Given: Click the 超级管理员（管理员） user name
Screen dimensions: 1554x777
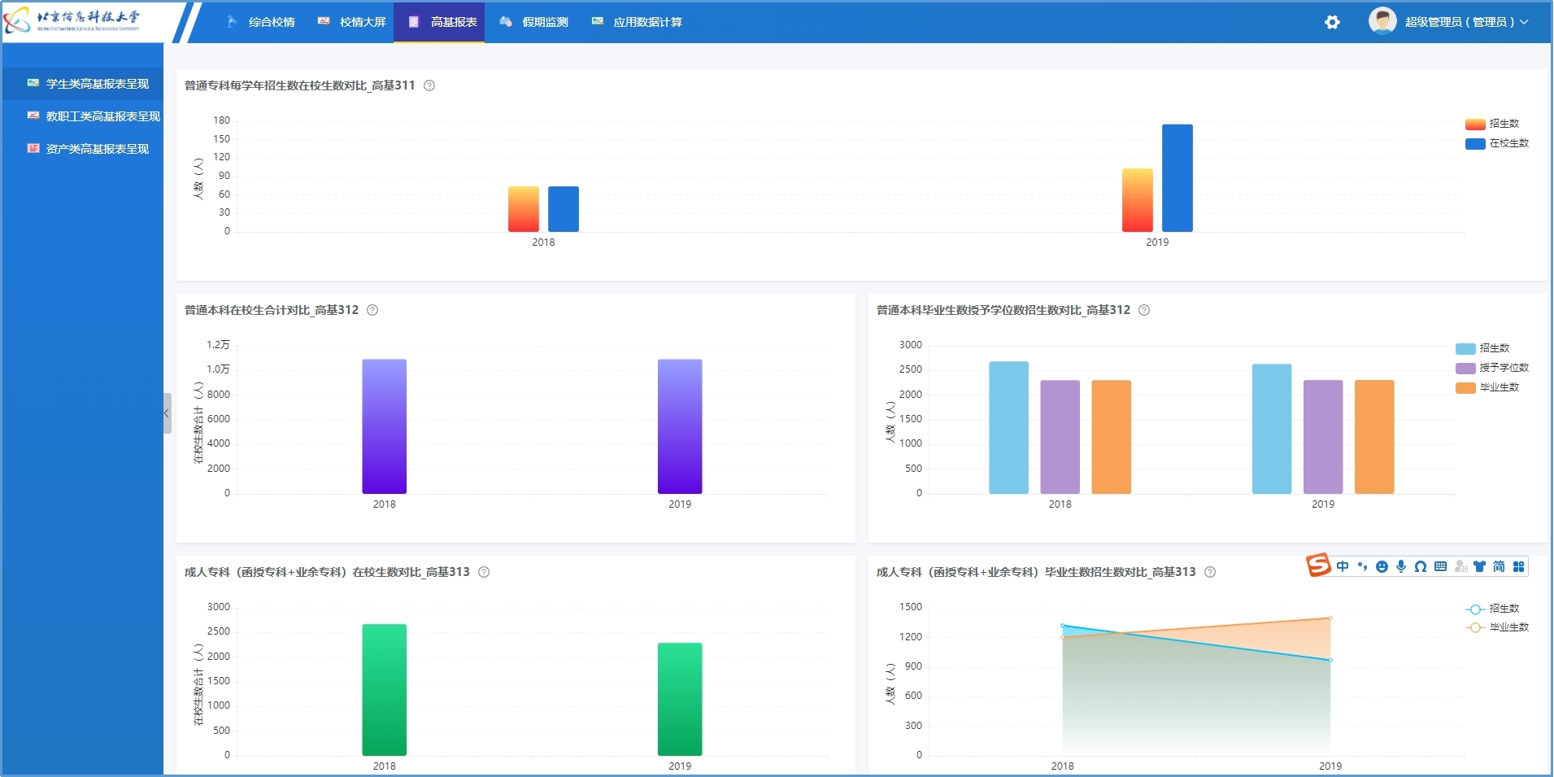Looking at the screenshot, I should pos(1460,22).
